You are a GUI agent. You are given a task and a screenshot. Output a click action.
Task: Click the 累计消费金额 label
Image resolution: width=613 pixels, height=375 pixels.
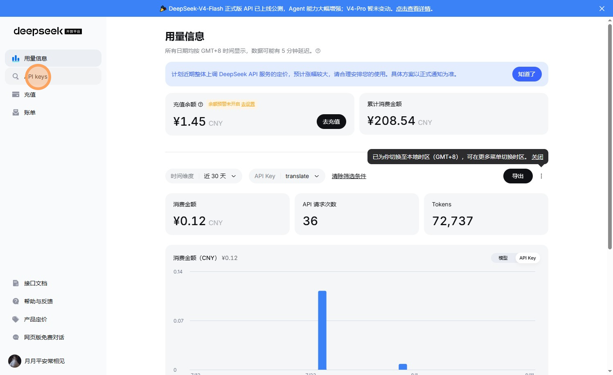click(384, 104)
